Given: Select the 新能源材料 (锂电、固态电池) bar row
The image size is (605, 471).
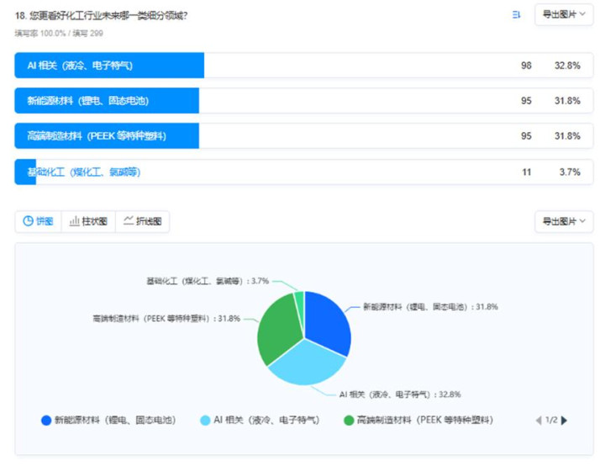Looking at the screenshot, I should point(303,100).
